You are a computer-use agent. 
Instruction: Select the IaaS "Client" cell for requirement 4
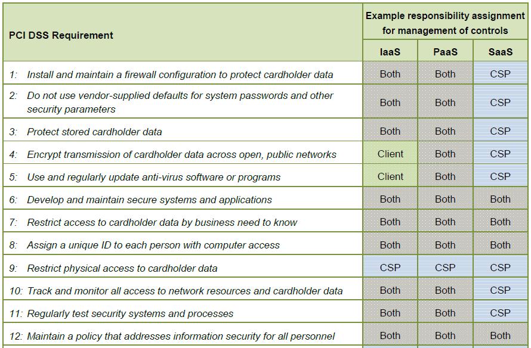[390, 154]
